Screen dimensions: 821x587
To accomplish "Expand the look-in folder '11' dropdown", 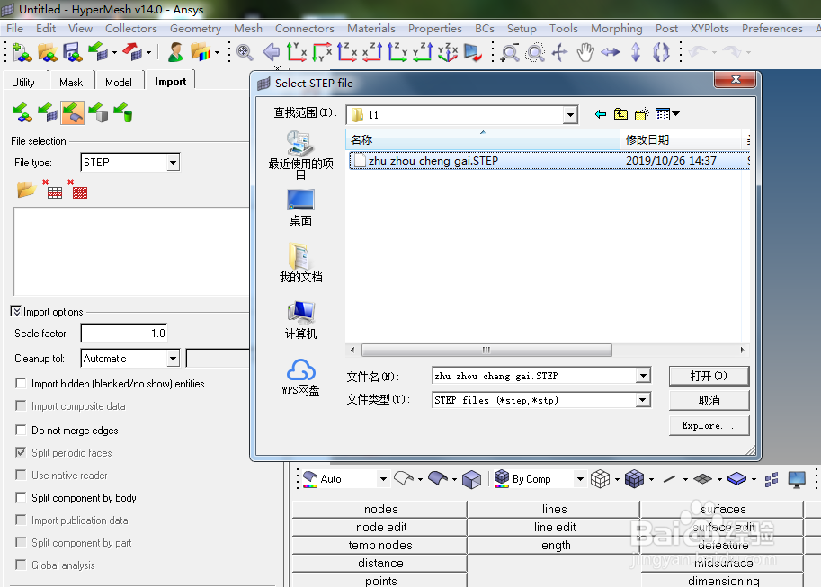I will [x=570, y=115].
